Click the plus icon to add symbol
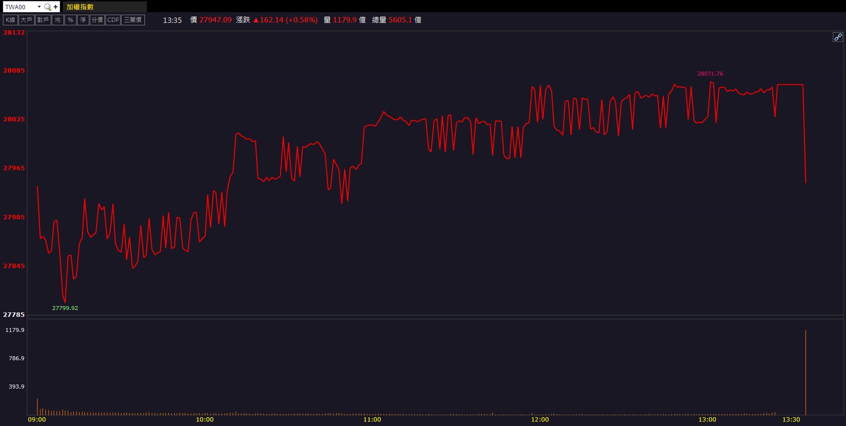The image size is (846, 426). pyautogui.click(x=56, y=7)
